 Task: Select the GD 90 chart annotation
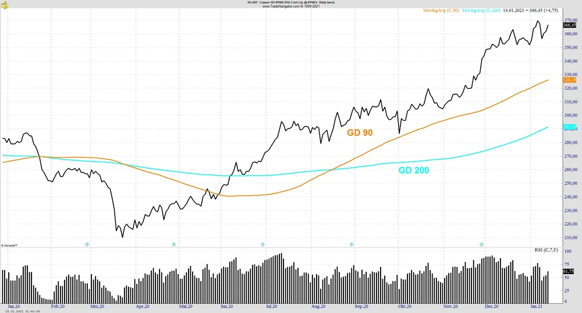[x=360, y=133]
